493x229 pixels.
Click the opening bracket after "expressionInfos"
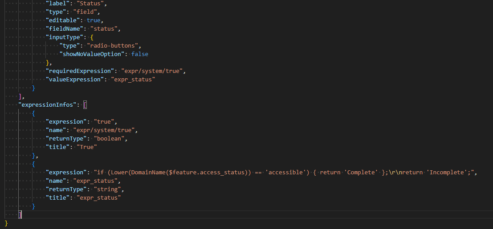[85, 105]
